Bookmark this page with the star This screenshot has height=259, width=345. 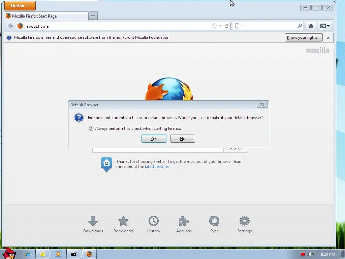(214, 26)
